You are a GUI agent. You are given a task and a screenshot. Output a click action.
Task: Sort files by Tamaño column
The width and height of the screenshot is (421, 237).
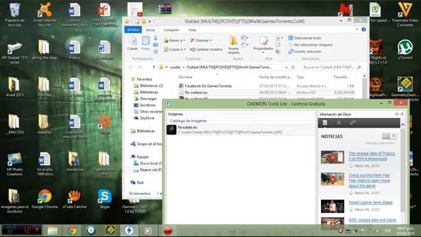coord(341,77)
